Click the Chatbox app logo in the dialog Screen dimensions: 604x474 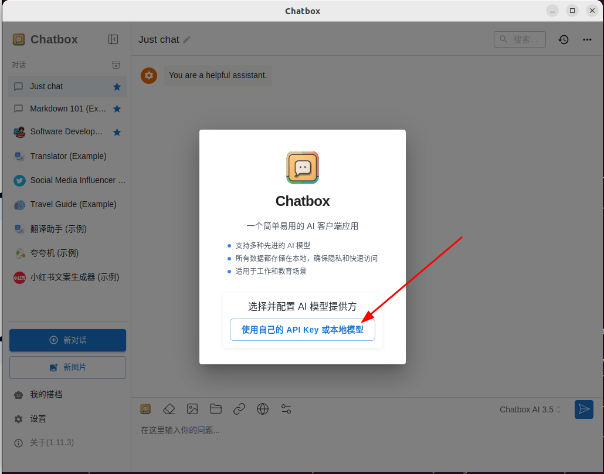click(303, 167)
